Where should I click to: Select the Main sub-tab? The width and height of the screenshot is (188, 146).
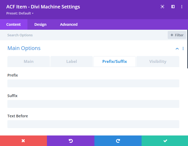(28, 62)
